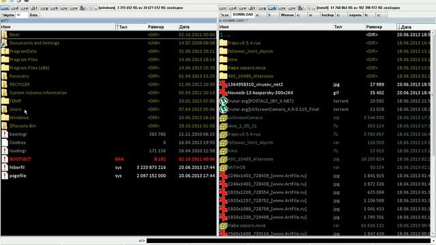Open network neighborhood in right panel drive bar
This screenshot has width=436, height=245.
pos(301,8)
